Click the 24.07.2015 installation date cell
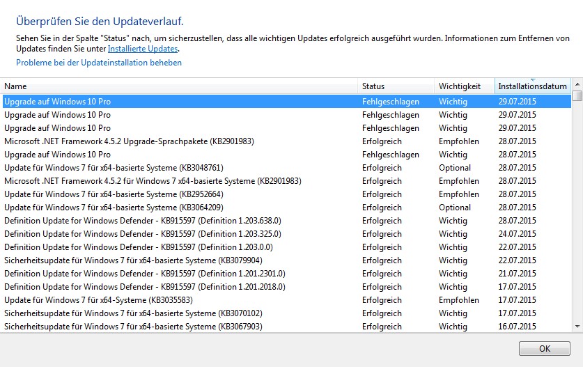583x367 pixels. point(518,234)
